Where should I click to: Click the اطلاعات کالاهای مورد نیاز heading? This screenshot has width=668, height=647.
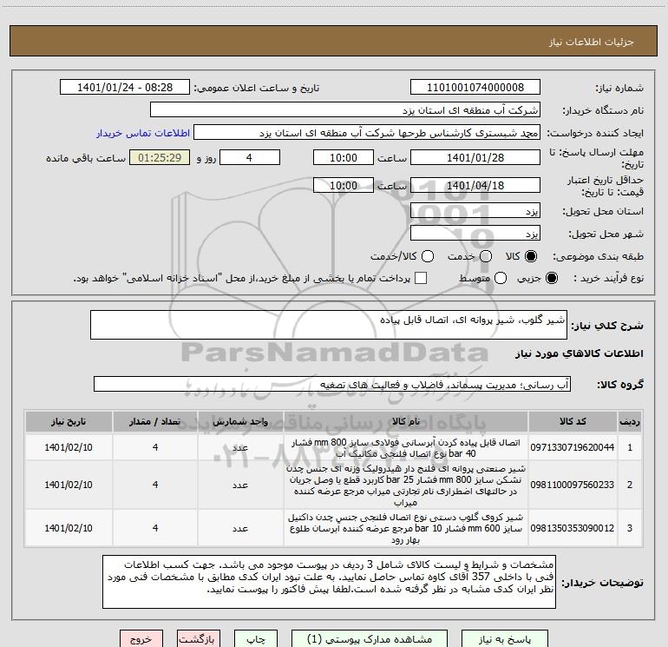tap(580, 353)
